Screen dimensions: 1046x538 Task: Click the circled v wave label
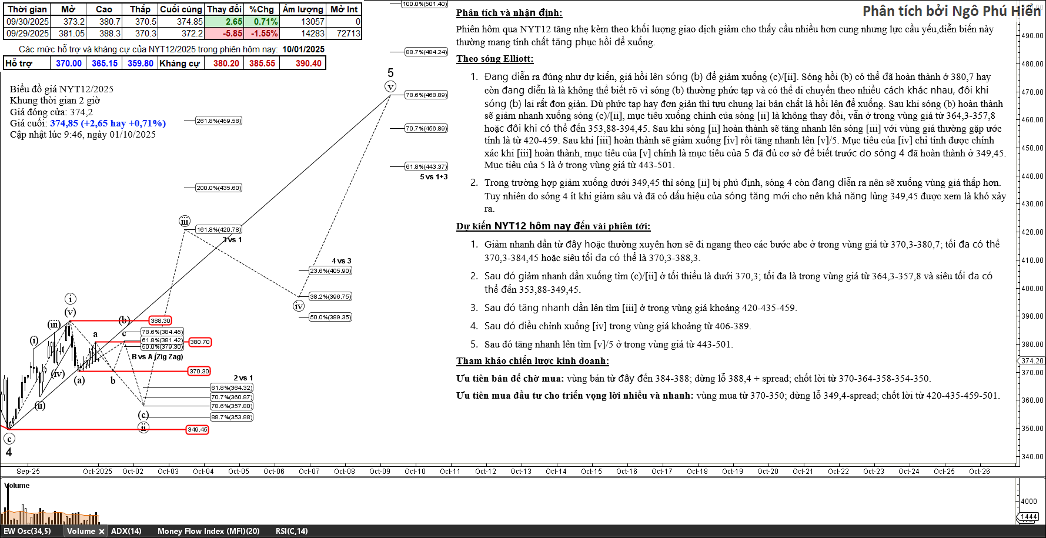(390, 87)
